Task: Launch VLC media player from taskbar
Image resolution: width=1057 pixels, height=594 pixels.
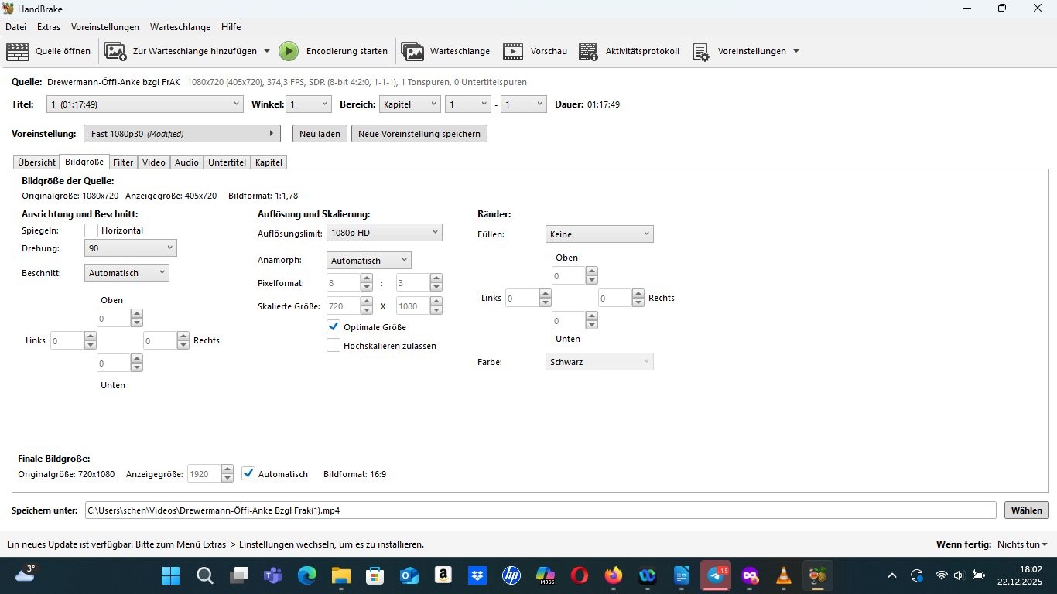Action: [x=783, y=576]
